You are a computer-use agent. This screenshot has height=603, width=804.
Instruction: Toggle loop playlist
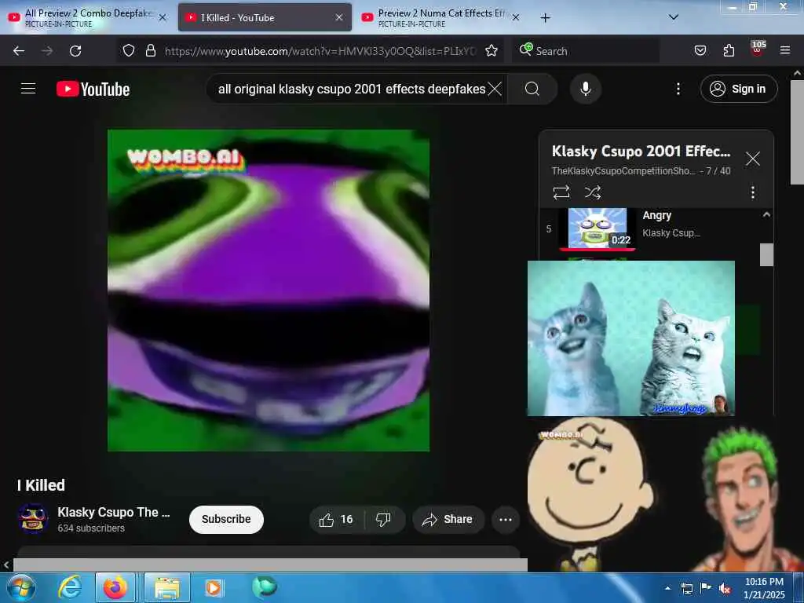coord(561,193)
